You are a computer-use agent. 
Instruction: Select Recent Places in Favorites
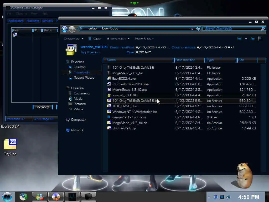(x=84, y=78)
